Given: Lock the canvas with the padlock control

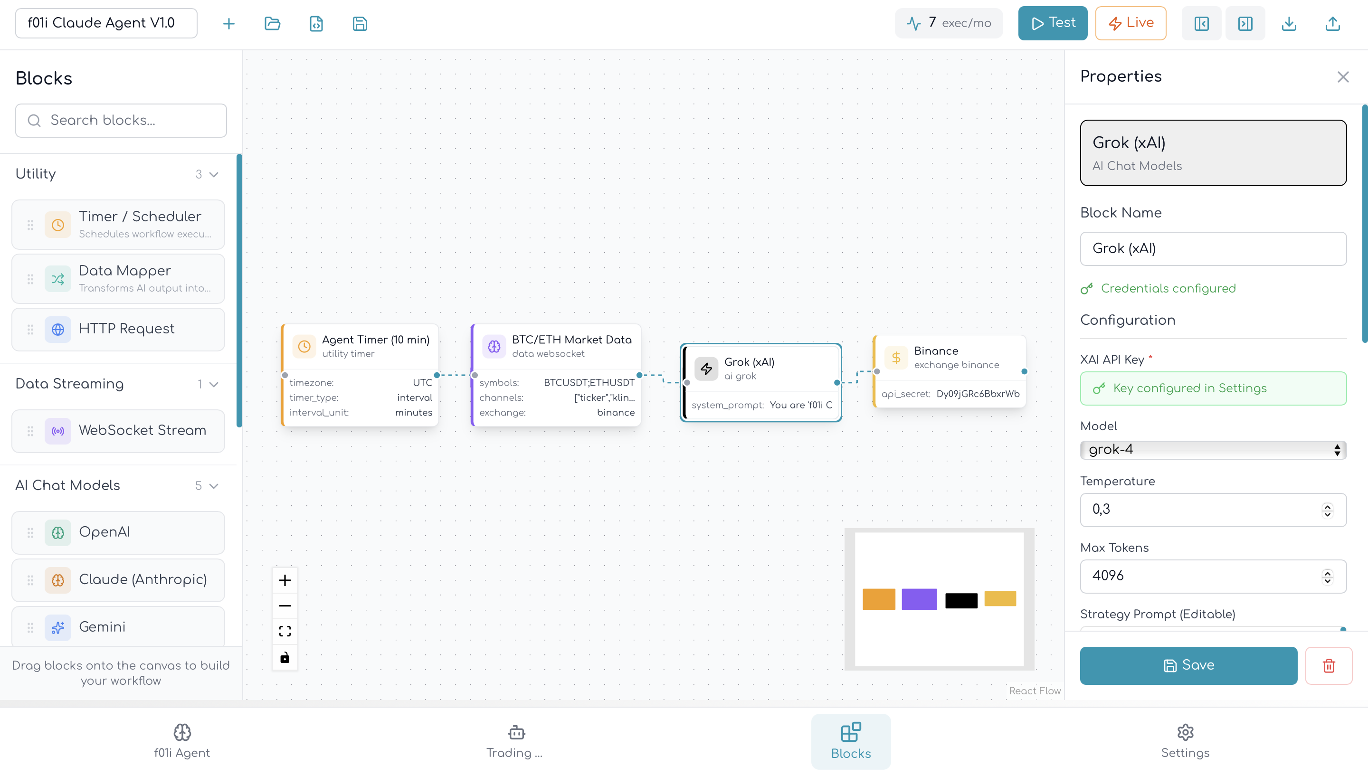Looking at the screenshot, I should (285, 657).
